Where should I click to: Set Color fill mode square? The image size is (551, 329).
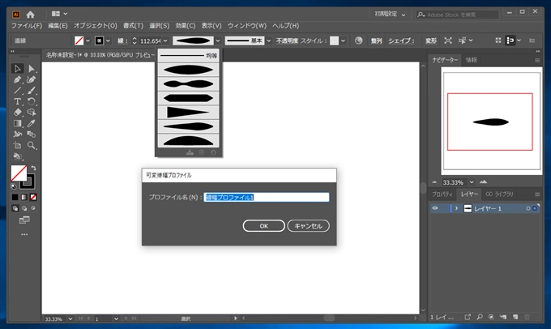(x=15, y=197)
